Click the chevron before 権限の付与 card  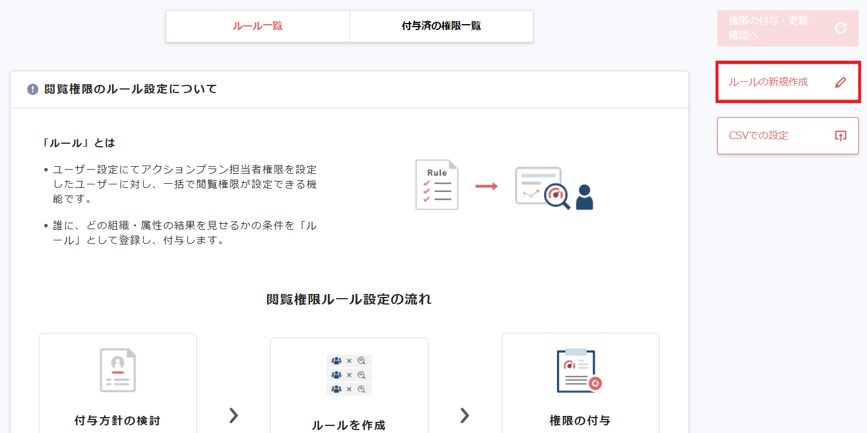click(465, 415)
